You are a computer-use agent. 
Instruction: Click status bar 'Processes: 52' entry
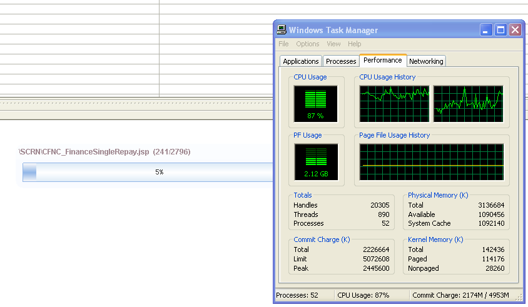click(297, 295)
